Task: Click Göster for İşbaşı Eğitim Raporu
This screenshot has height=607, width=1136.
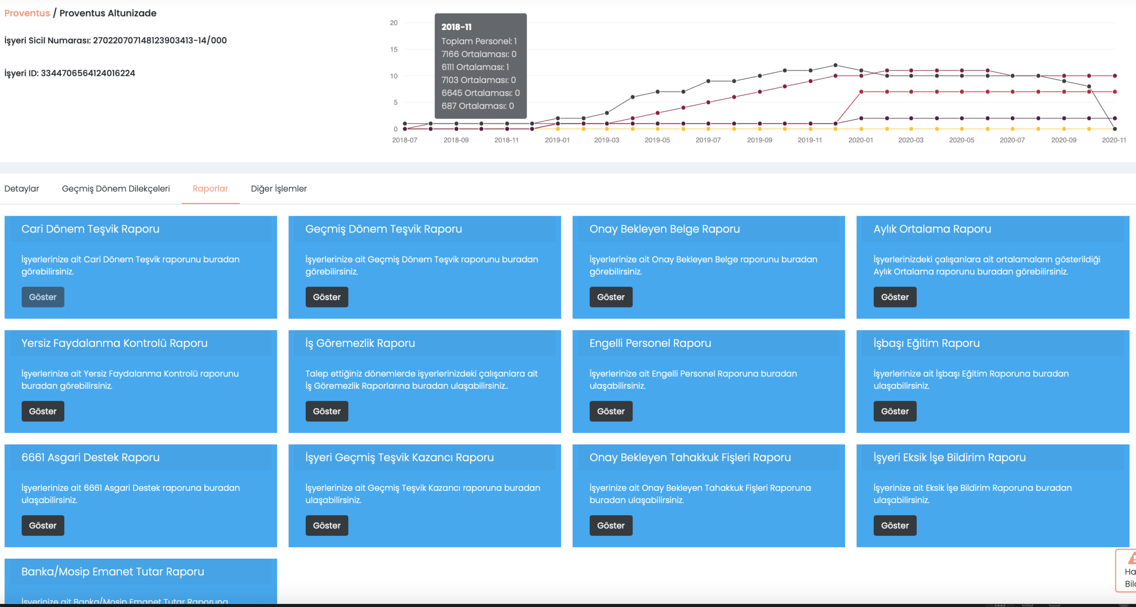Action: click(895, 411)
